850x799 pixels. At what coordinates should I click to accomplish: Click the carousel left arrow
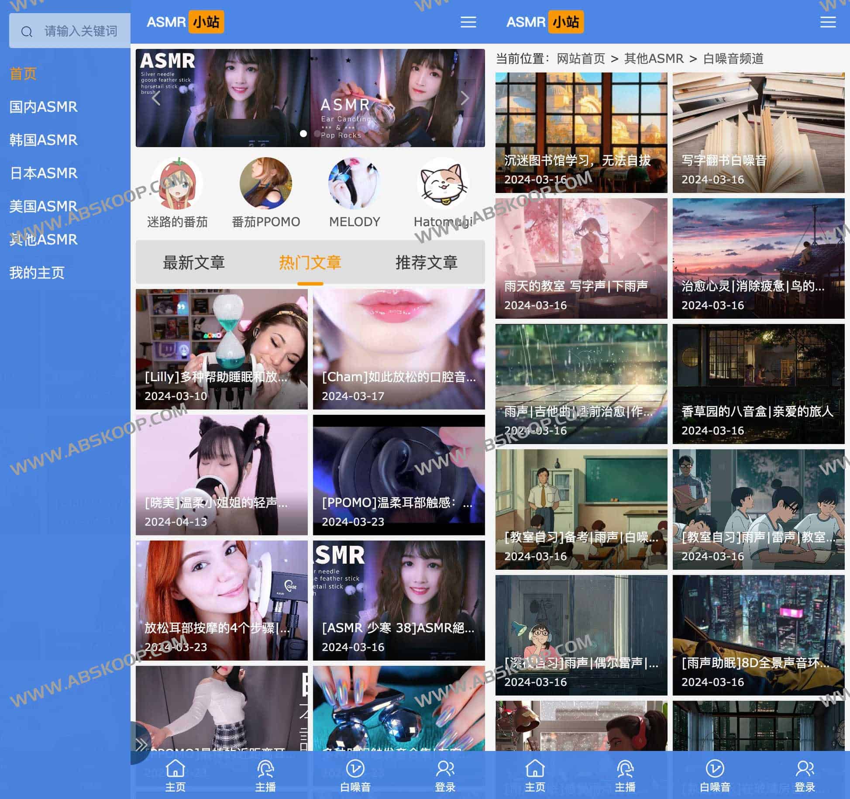coord(156,99)
